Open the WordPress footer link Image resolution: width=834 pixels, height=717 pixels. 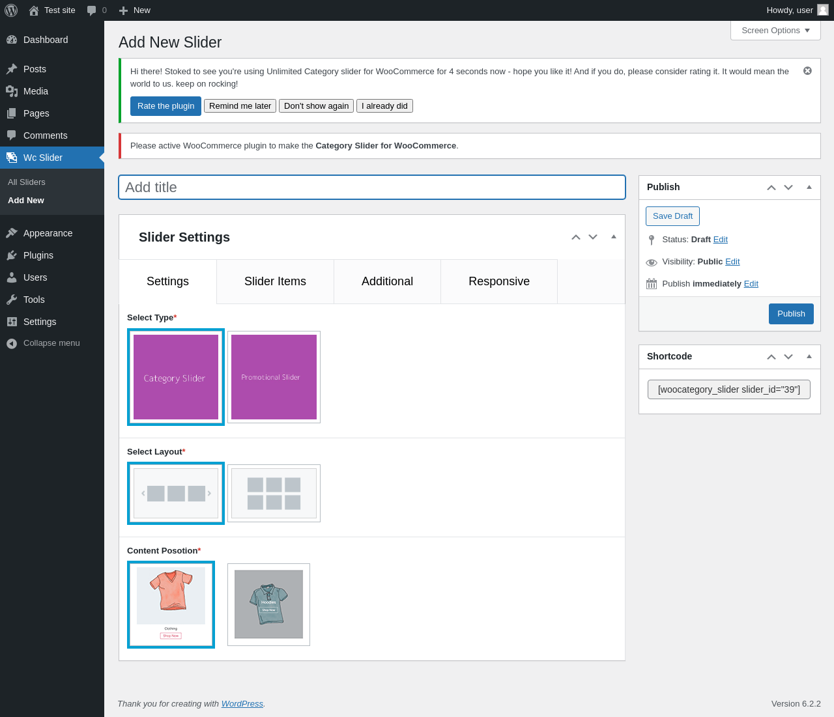point(242,704)
